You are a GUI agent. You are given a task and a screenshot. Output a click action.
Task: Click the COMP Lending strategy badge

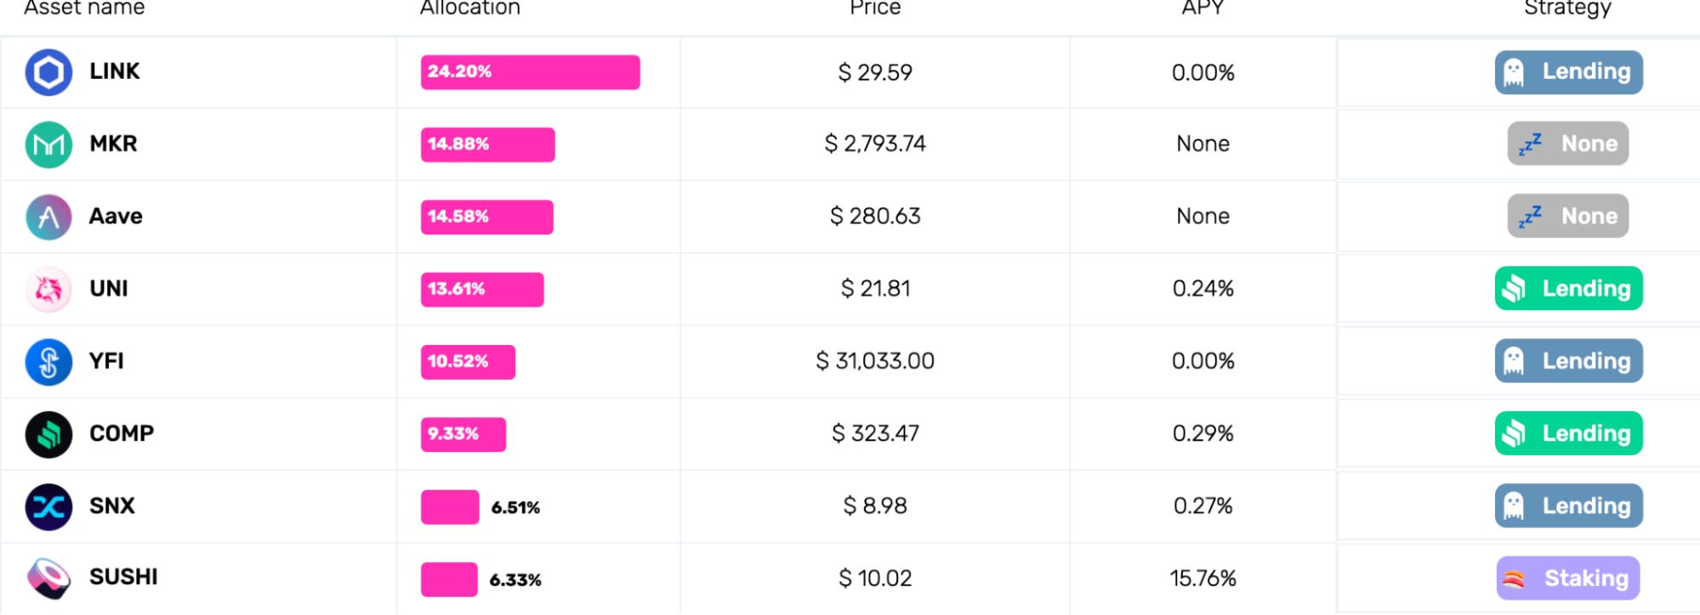(1568, 433)
